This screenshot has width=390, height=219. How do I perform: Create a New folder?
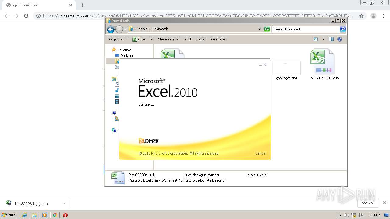click(218, 39)
